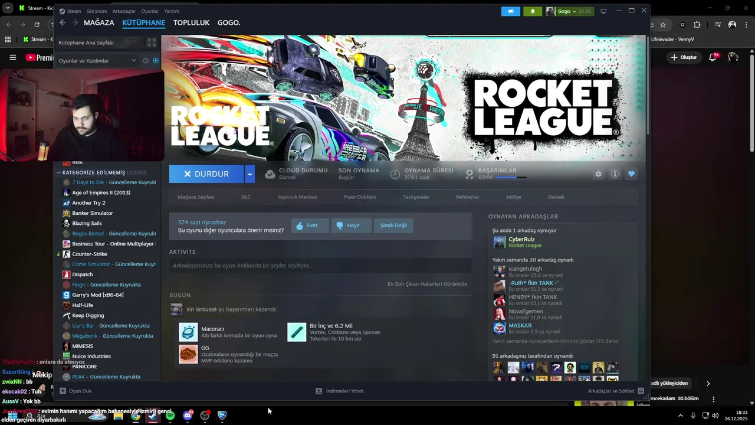Open Atölye link
Image resolution: width=755 pixels, height=425 pixels.
pos(513,197)
